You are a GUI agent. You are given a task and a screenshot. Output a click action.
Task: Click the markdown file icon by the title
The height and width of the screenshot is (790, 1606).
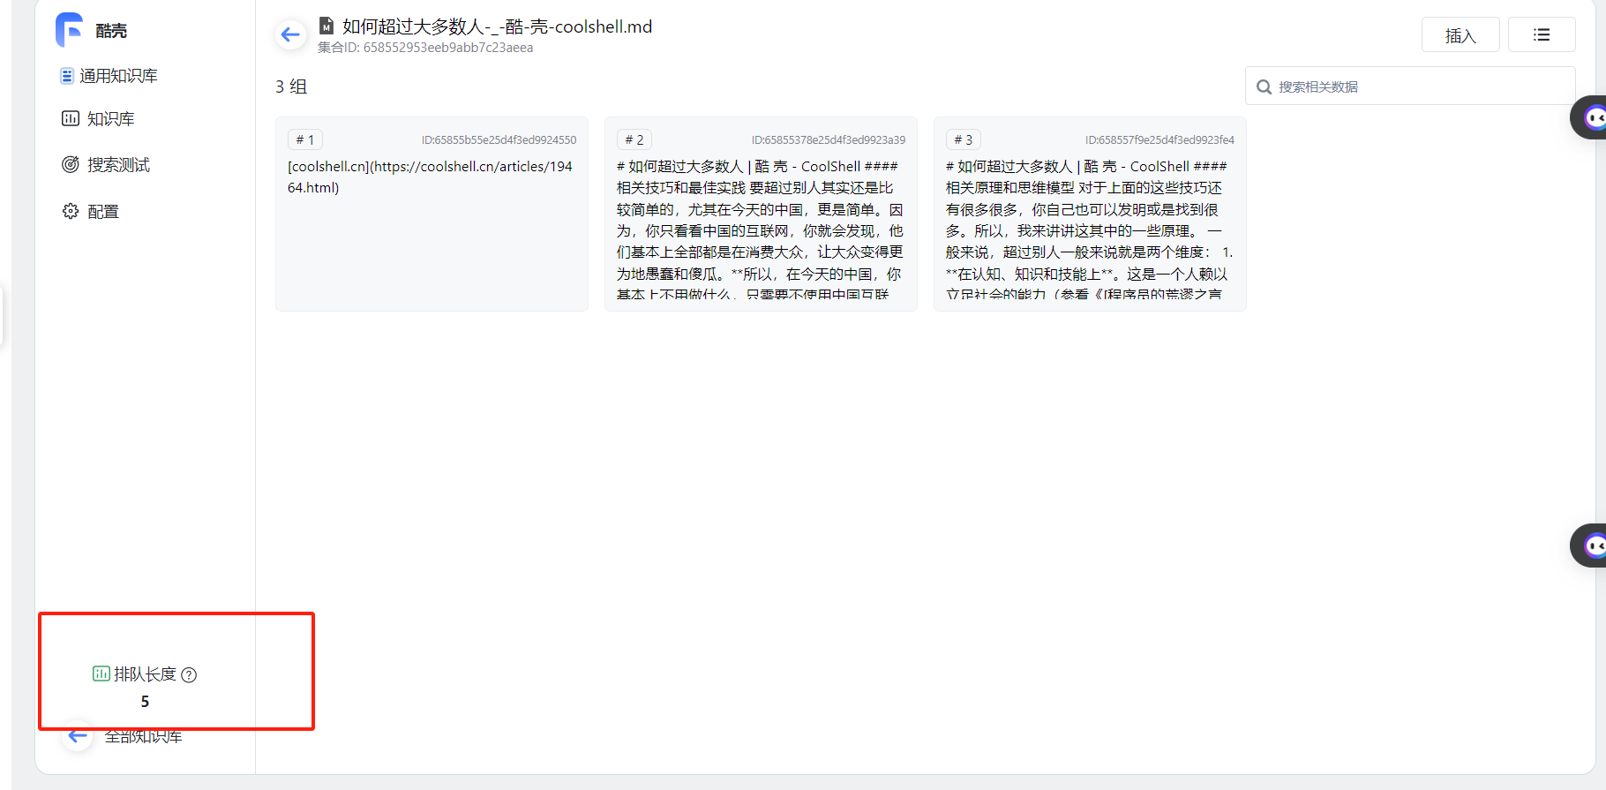pos(326,26)
